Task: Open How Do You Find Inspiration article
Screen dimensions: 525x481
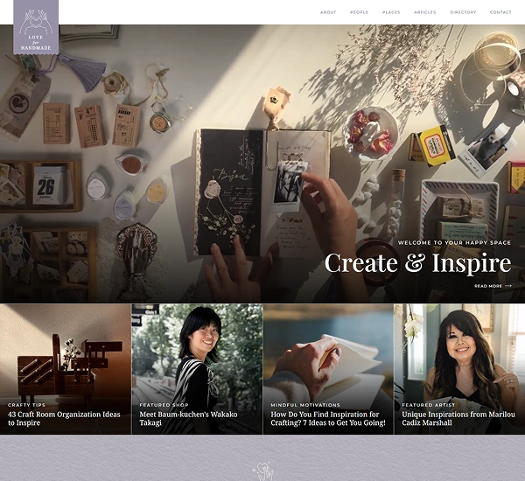Action: point(328,418)
